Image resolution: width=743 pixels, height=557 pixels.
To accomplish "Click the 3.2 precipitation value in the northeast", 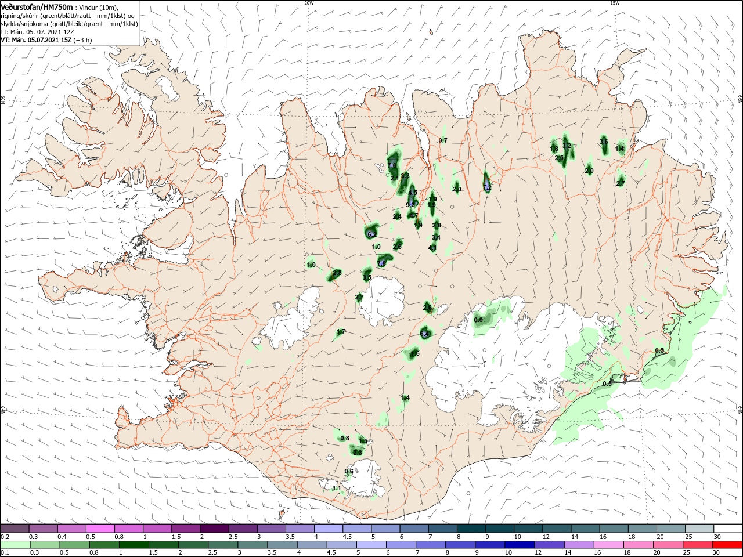I will tap(567, 146).
